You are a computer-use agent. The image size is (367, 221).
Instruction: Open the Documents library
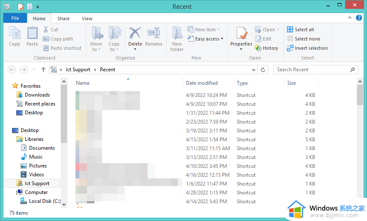point(38,148)
